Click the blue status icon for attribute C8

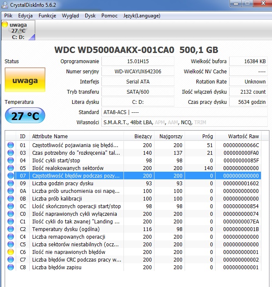11,267
